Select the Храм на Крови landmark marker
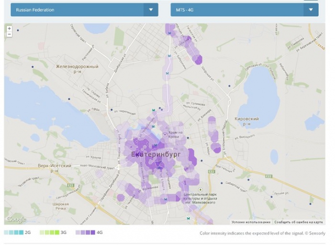 pyautogui.click(x=165, y=135)
